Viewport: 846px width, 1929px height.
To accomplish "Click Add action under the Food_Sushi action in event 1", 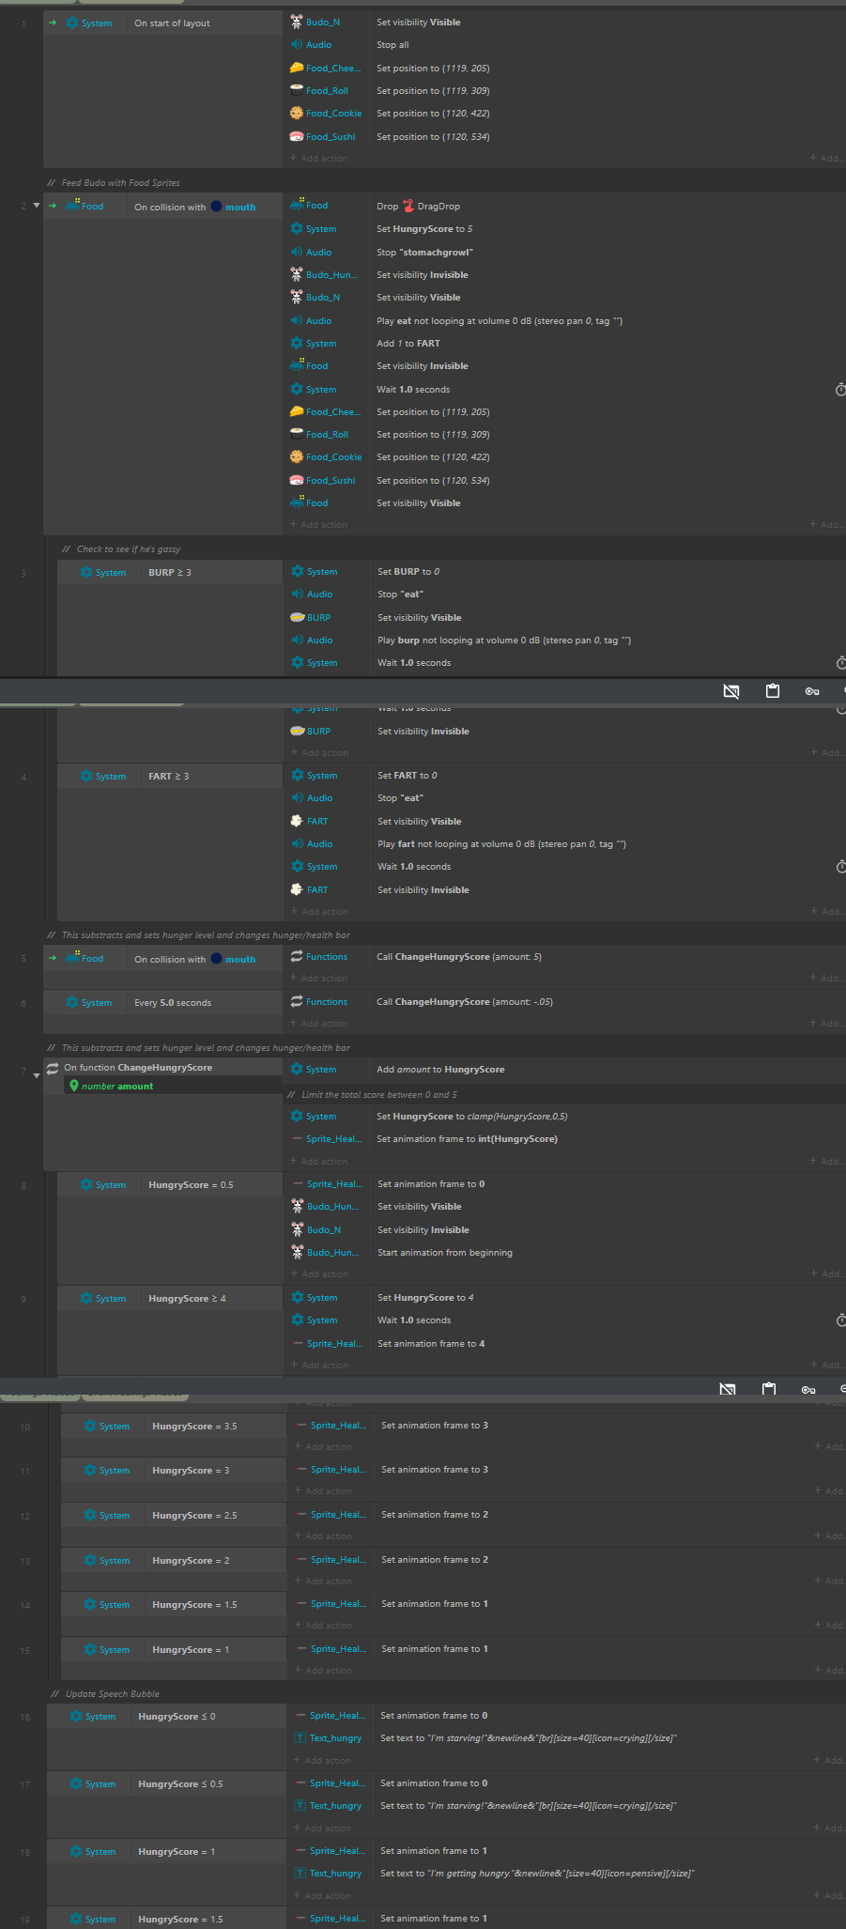I will tap(319, 159).
